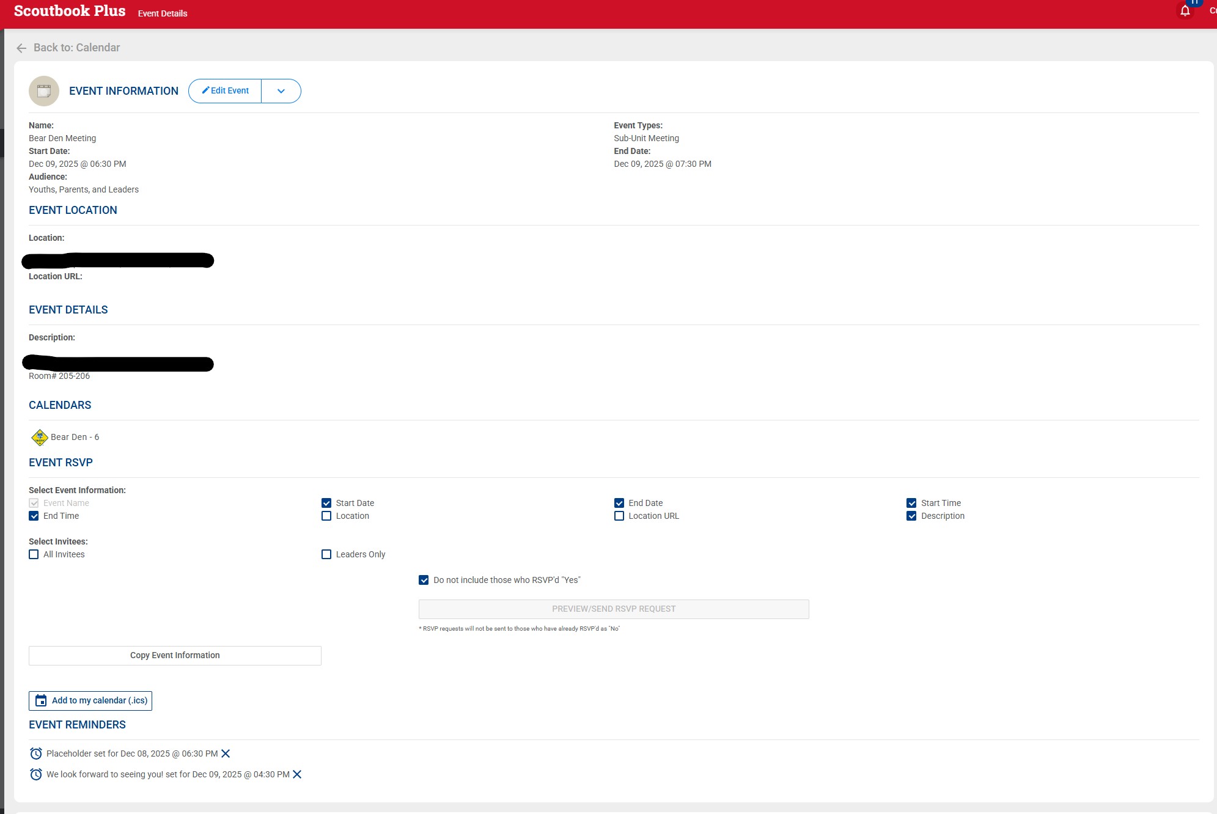The image size is (1217, 814).
Task: Uncheck the Start Date checkbox
Action: click(x=326, y=503)
